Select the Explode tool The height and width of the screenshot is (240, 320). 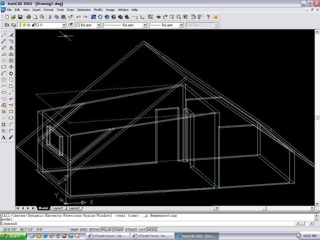11,137
